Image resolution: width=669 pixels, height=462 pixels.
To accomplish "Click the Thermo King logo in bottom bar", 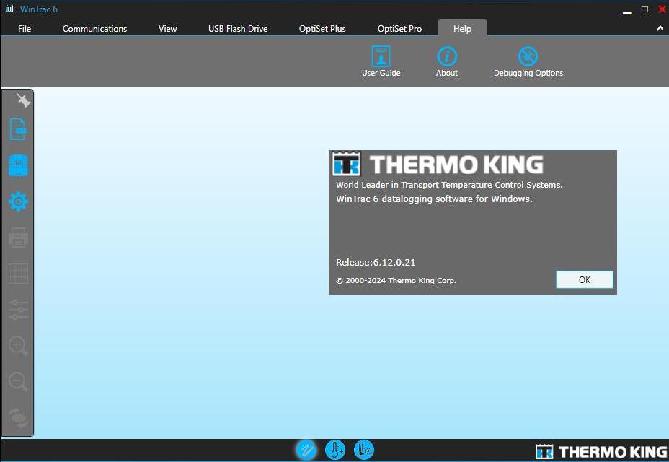I will [x=601, y=451].
